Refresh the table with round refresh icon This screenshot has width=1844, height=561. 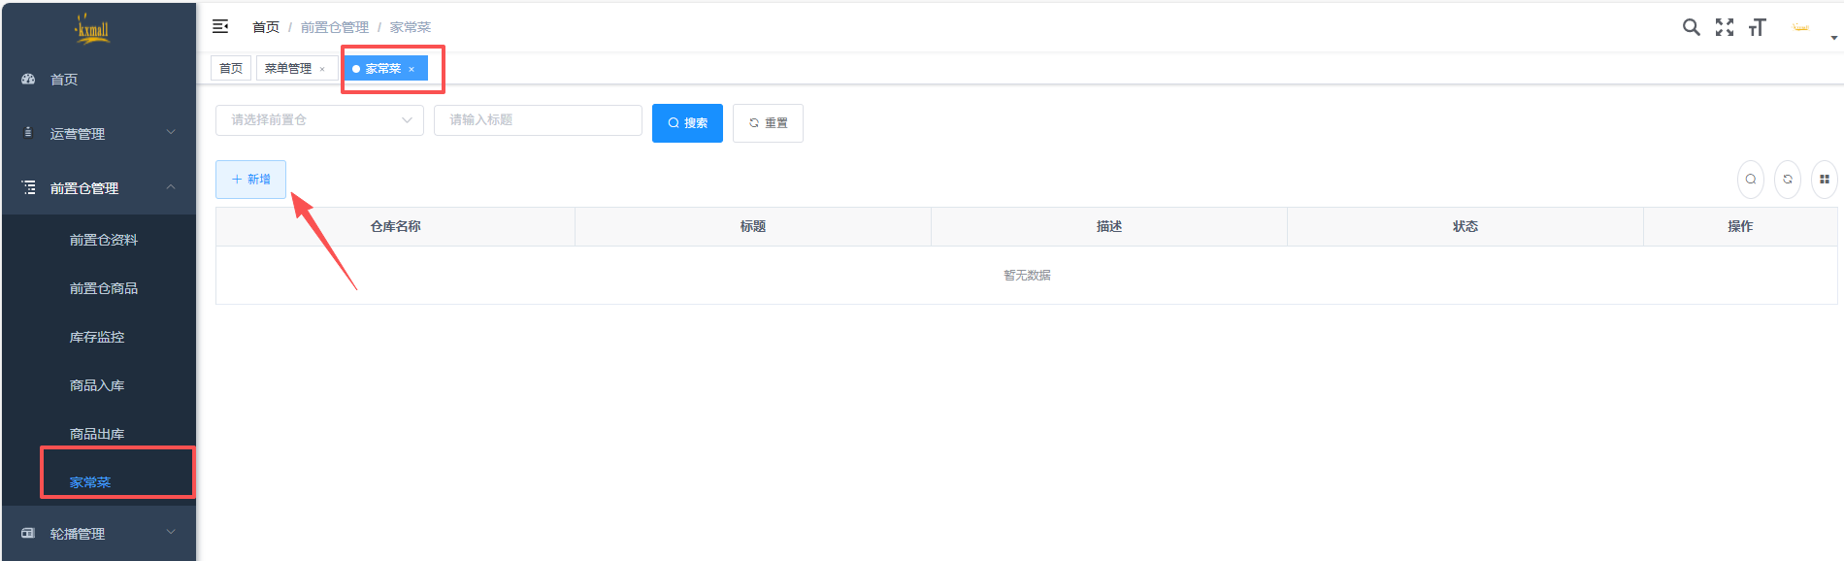1787,180
